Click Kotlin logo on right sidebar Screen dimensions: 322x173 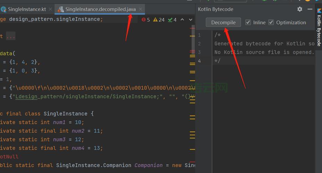[x=319, y=10]
